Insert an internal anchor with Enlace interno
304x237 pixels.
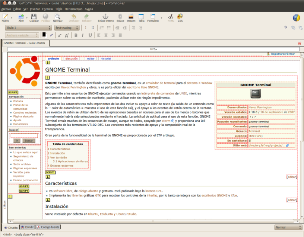coord(105,17)
